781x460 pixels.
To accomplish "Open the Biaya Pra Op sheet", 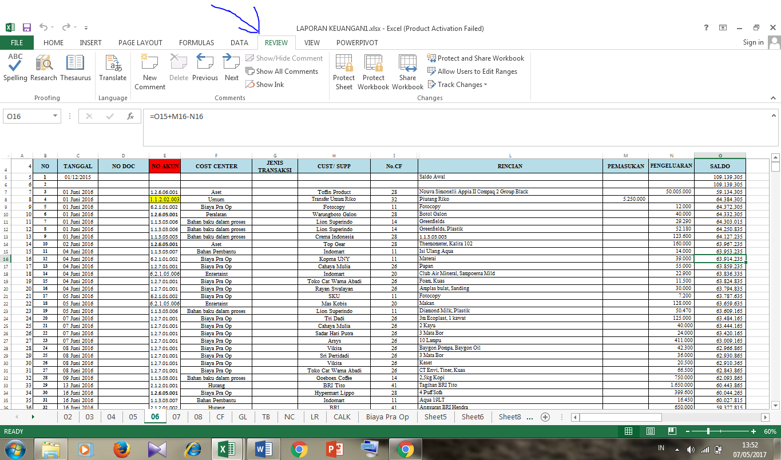I will (387, 417).
